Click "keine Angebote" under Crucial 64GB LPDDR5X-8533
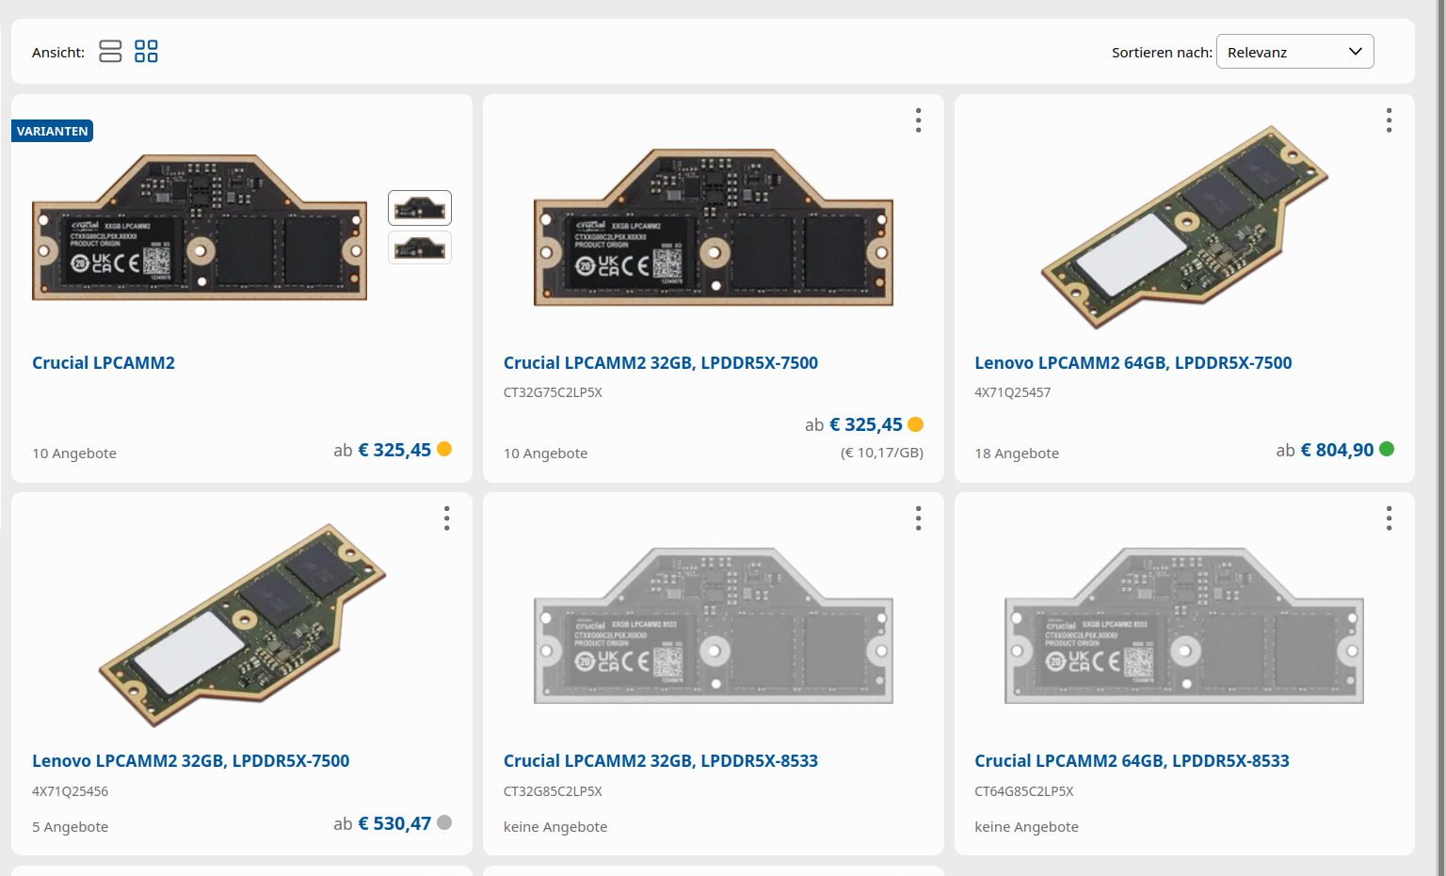The height and width of the screenshot is (876, 1446). 1026,827
